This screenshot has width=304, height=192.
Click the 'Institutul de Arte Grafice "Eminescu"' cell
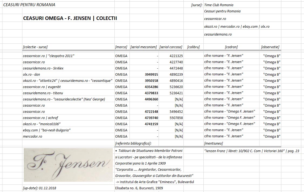click(x=155, y=182)
